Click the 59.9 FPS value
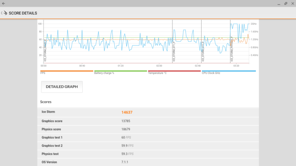Screen dimensions: 296x166 click(x=127, y=146)
